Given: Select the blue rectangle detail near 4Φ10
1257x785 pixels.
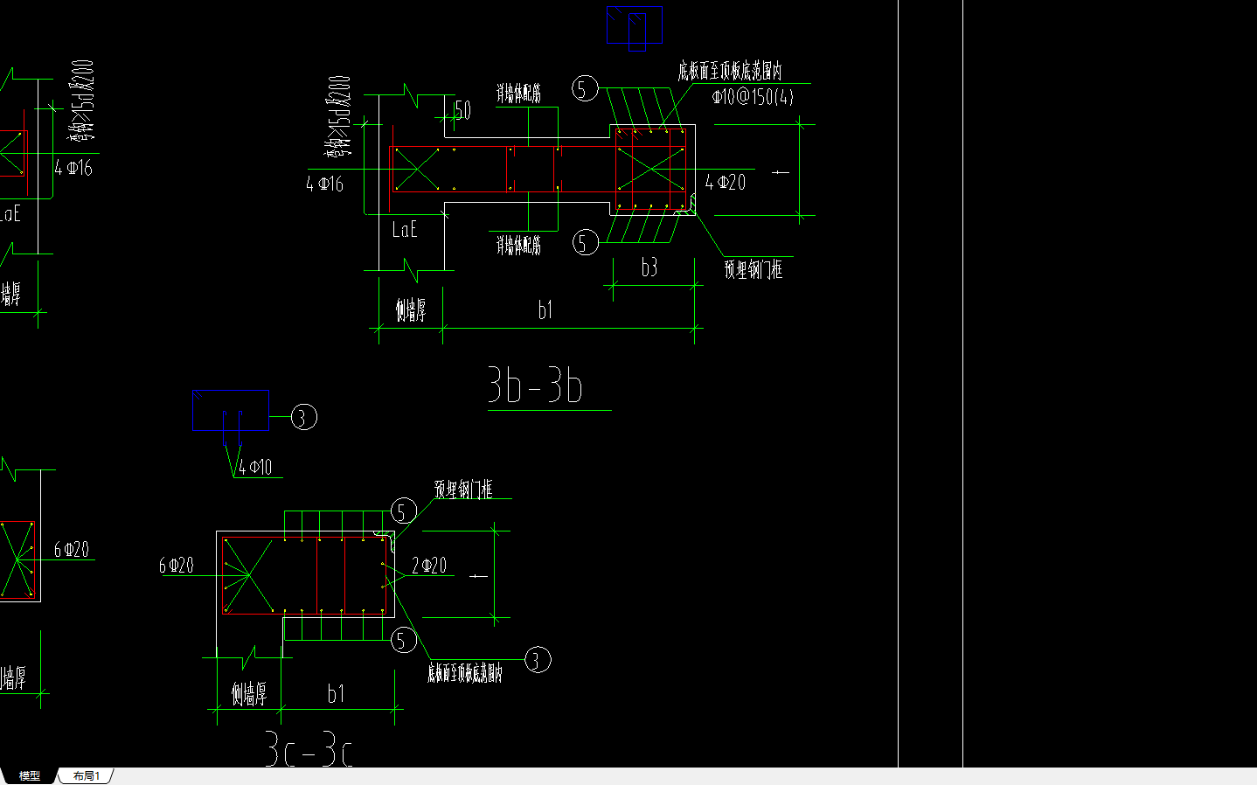Looking at the screenshot, I should [x=231, y=410].
